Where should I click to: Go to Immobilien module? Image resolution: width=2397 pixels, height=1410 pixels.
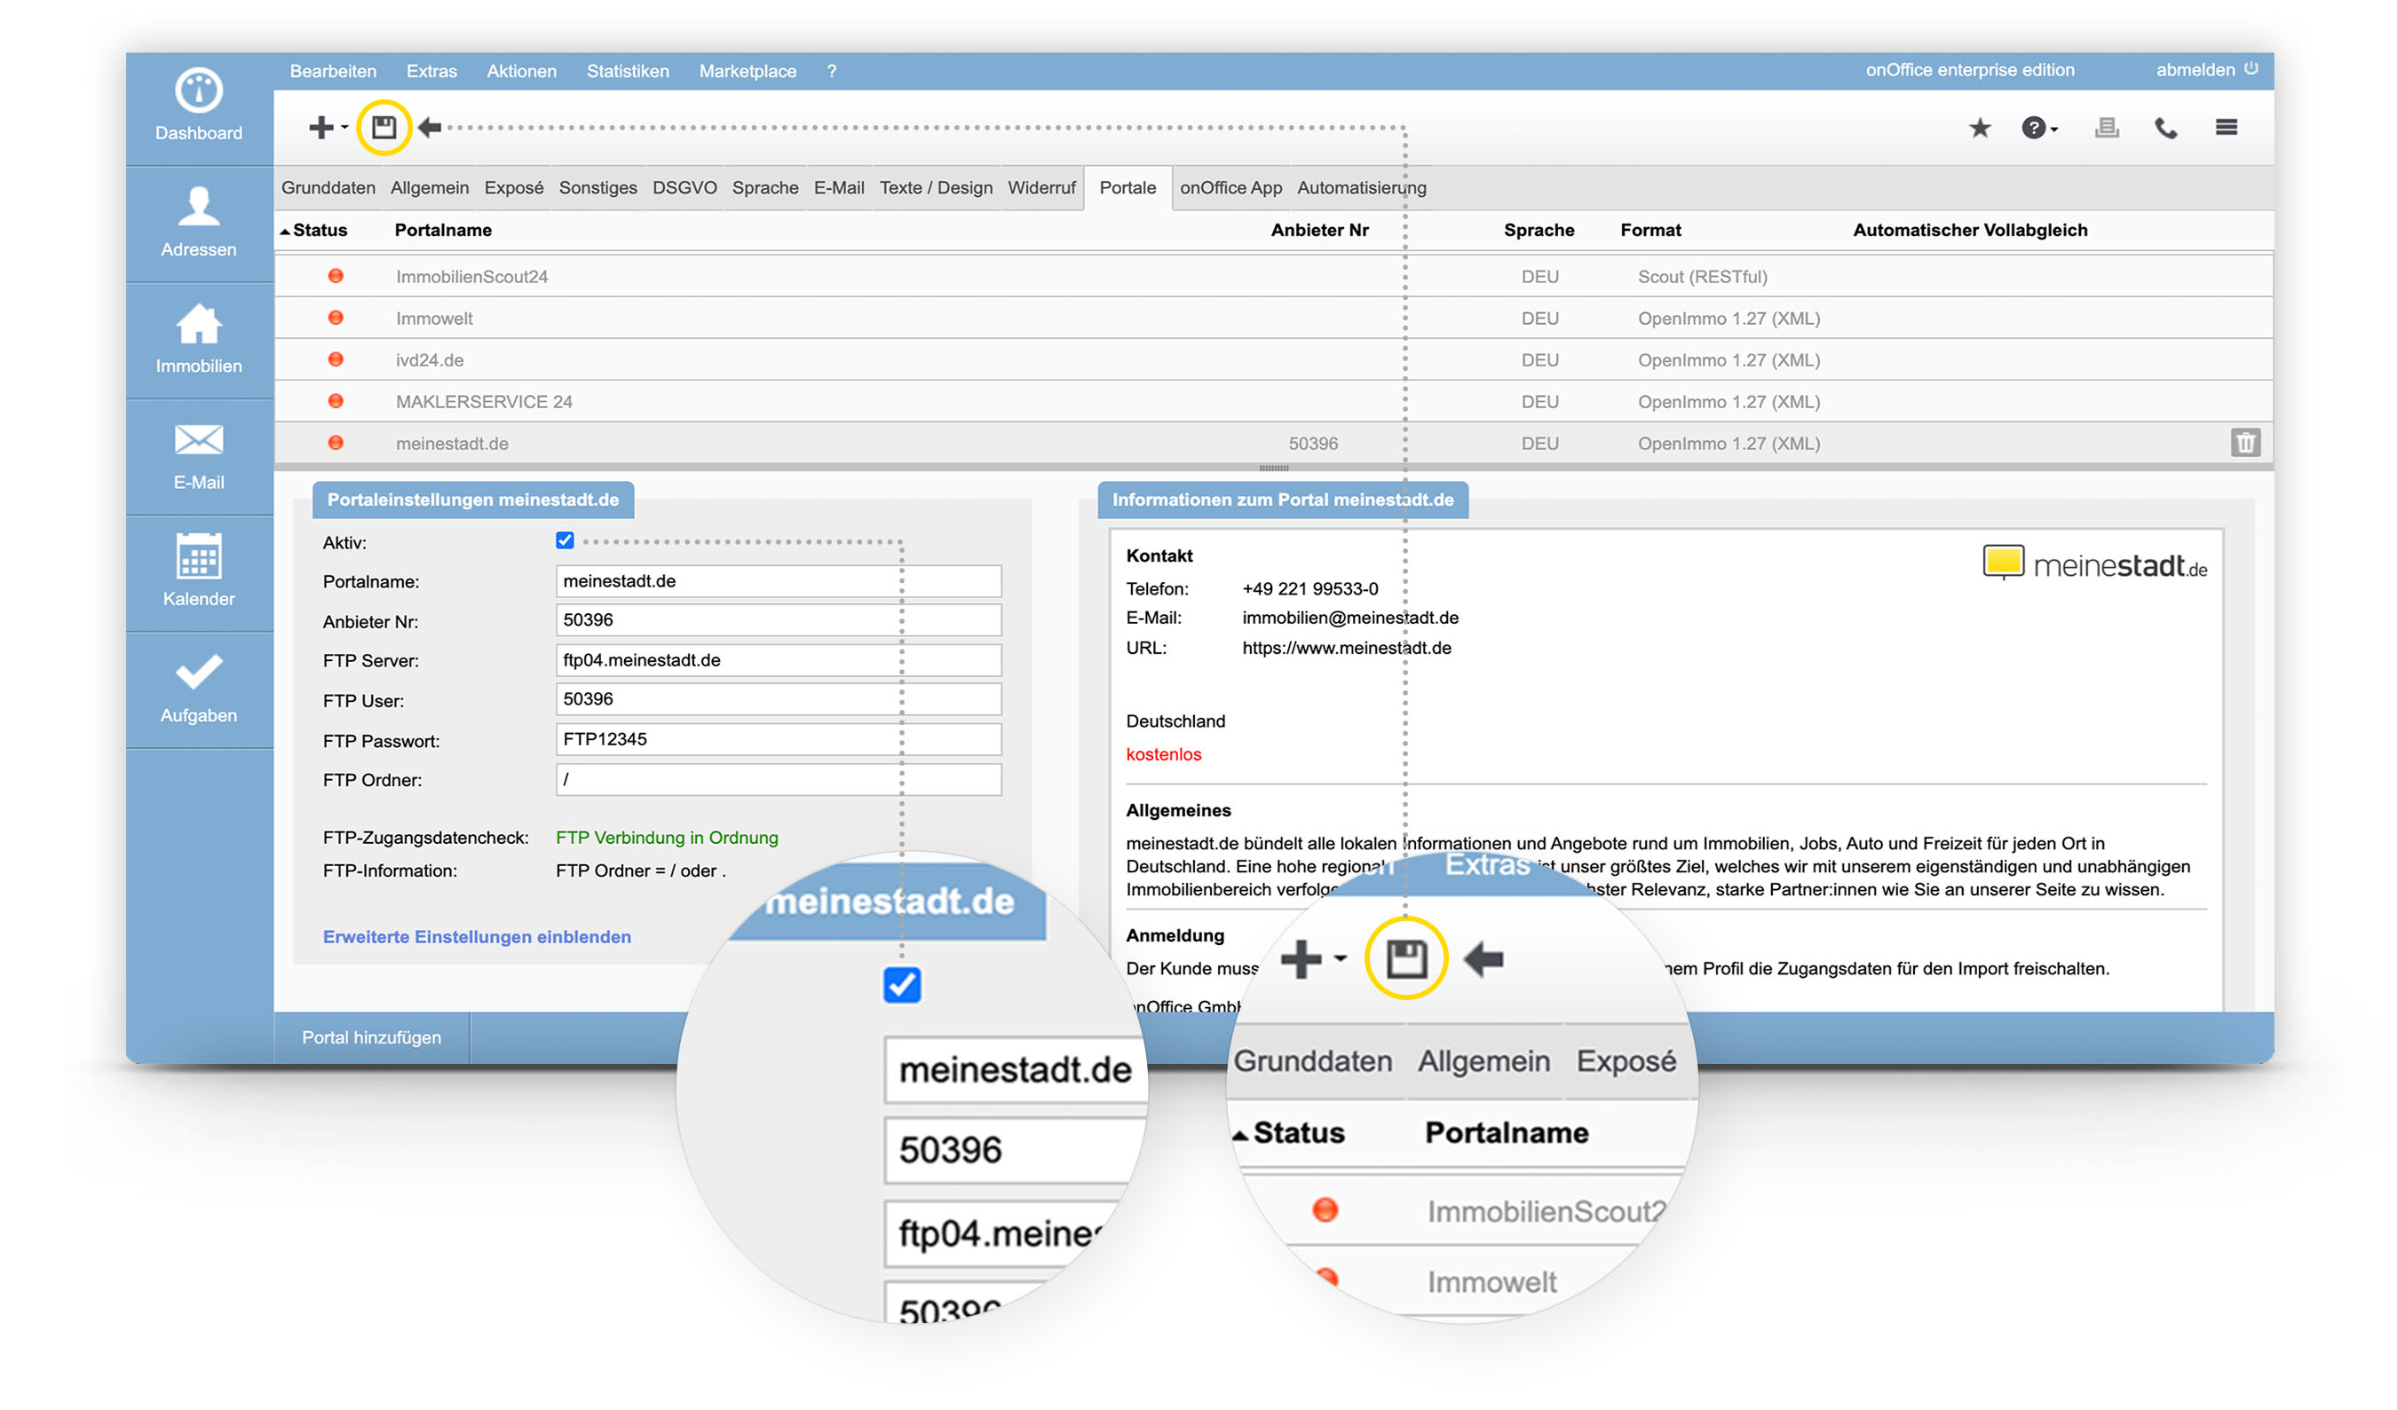tap(199, 340)
